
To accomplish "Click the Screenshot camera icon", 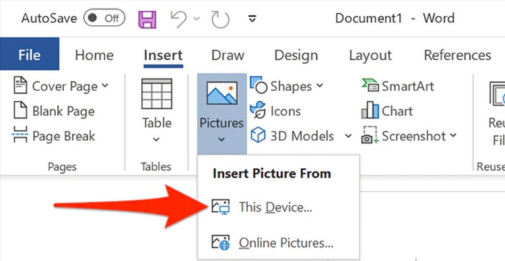I will [x=370, y=135].
